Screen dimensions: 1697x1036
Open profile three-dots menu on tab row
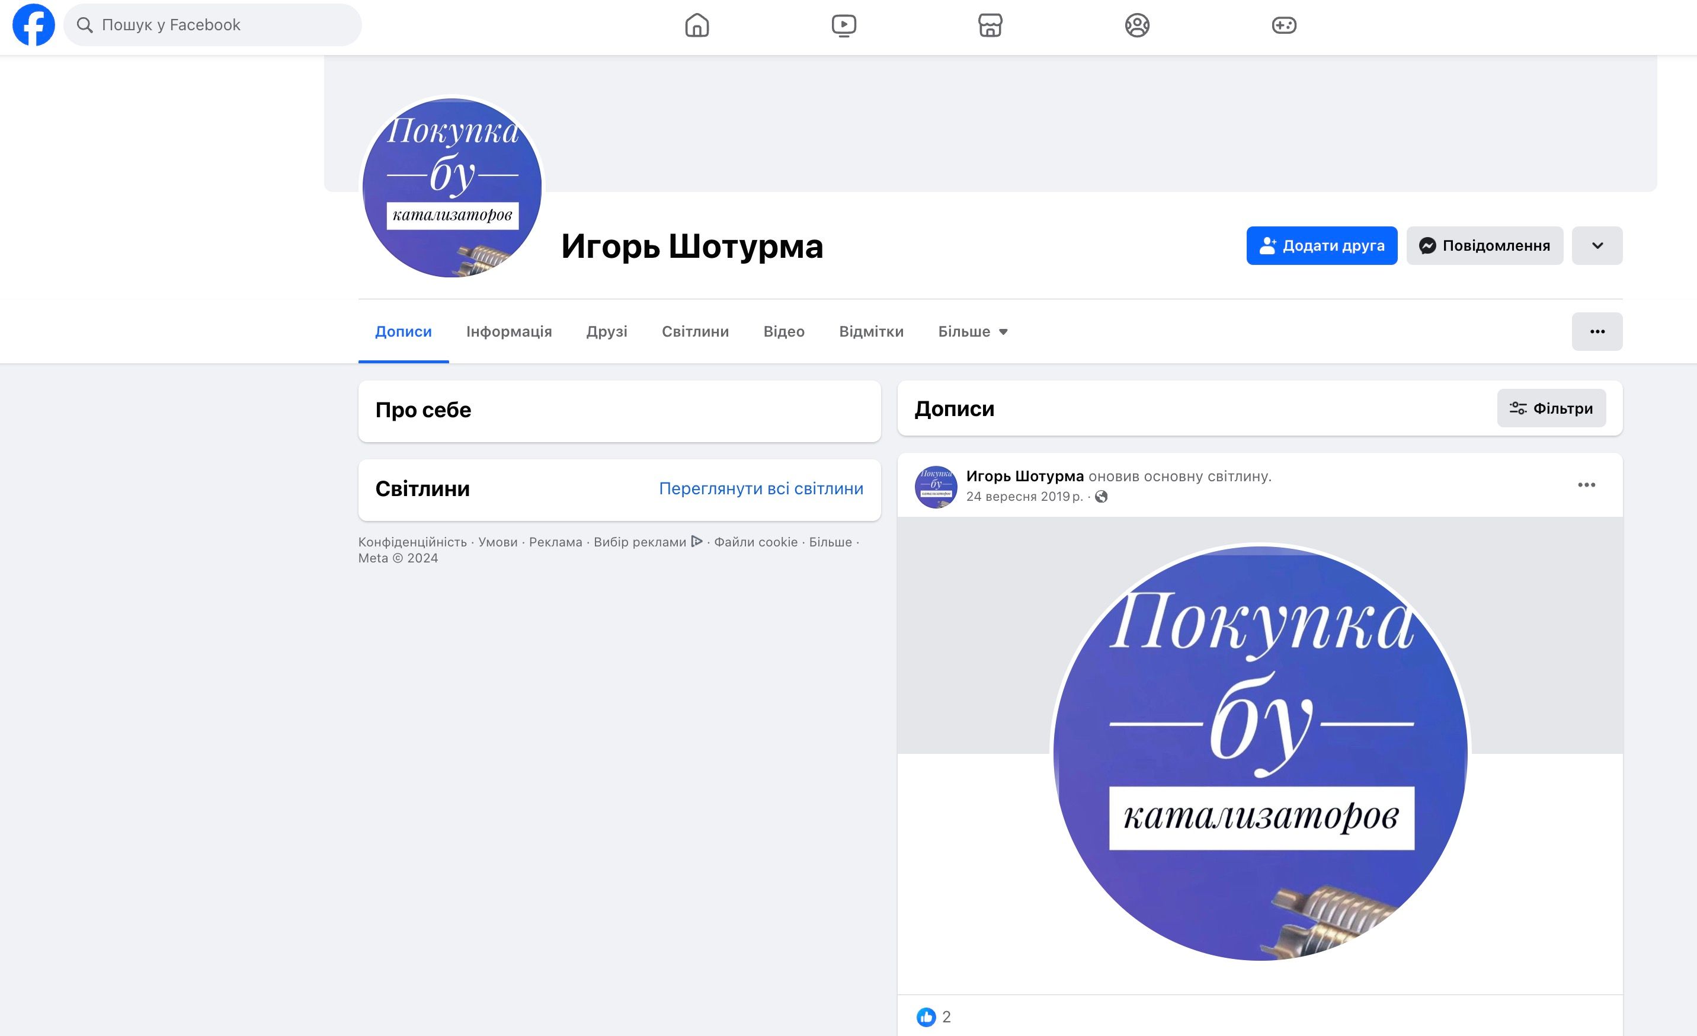1596,331
